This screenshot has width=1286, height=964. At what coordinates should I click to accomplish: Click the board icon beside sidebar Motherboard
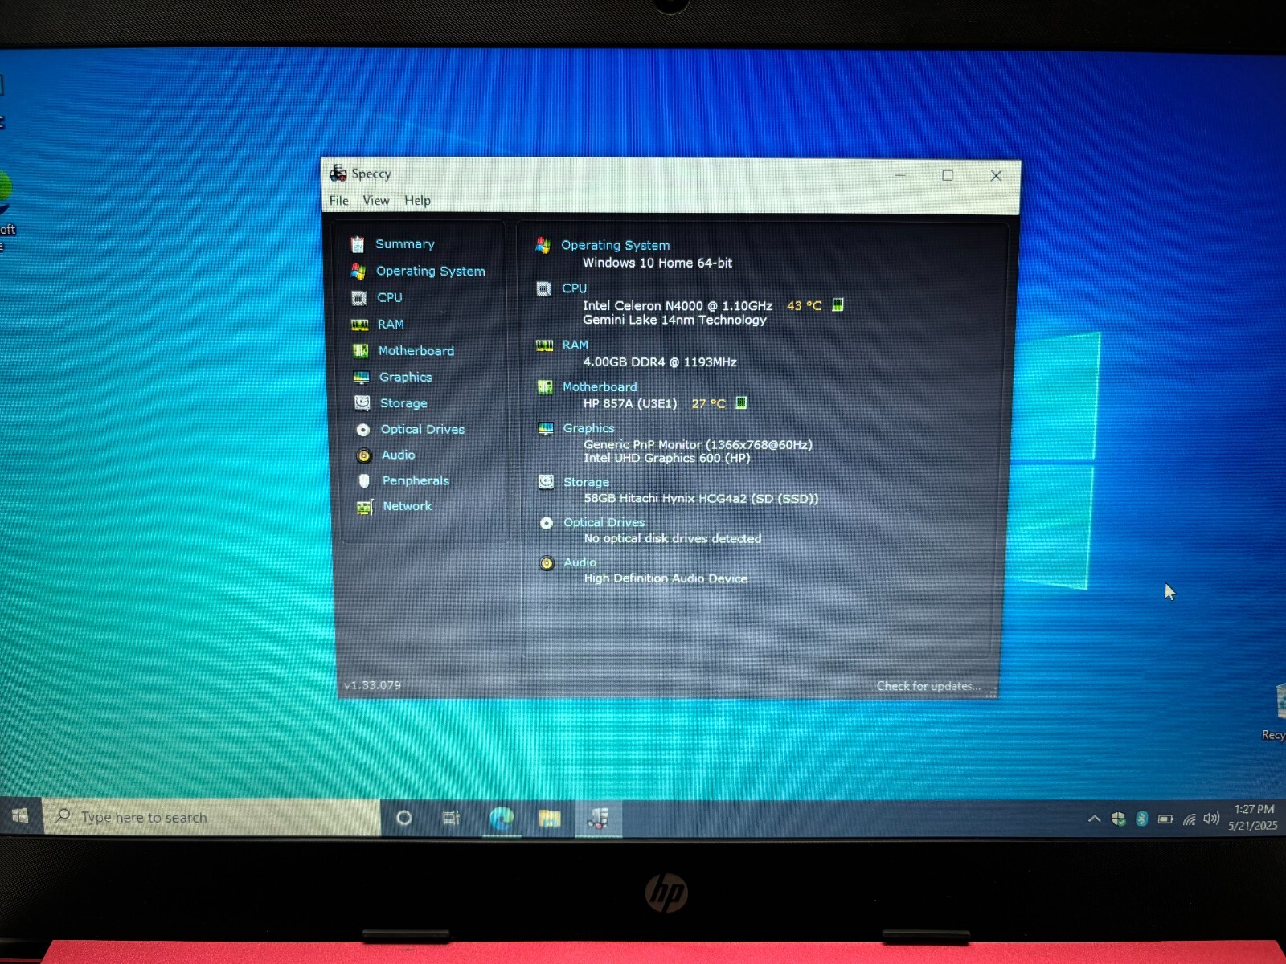coord(360,351)
